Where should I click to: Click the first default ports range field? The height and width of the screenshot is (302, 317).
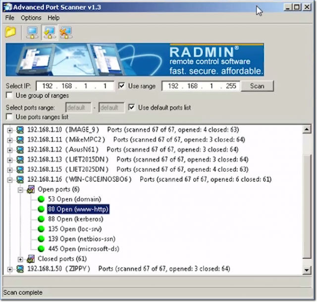[x=78, y=108]
